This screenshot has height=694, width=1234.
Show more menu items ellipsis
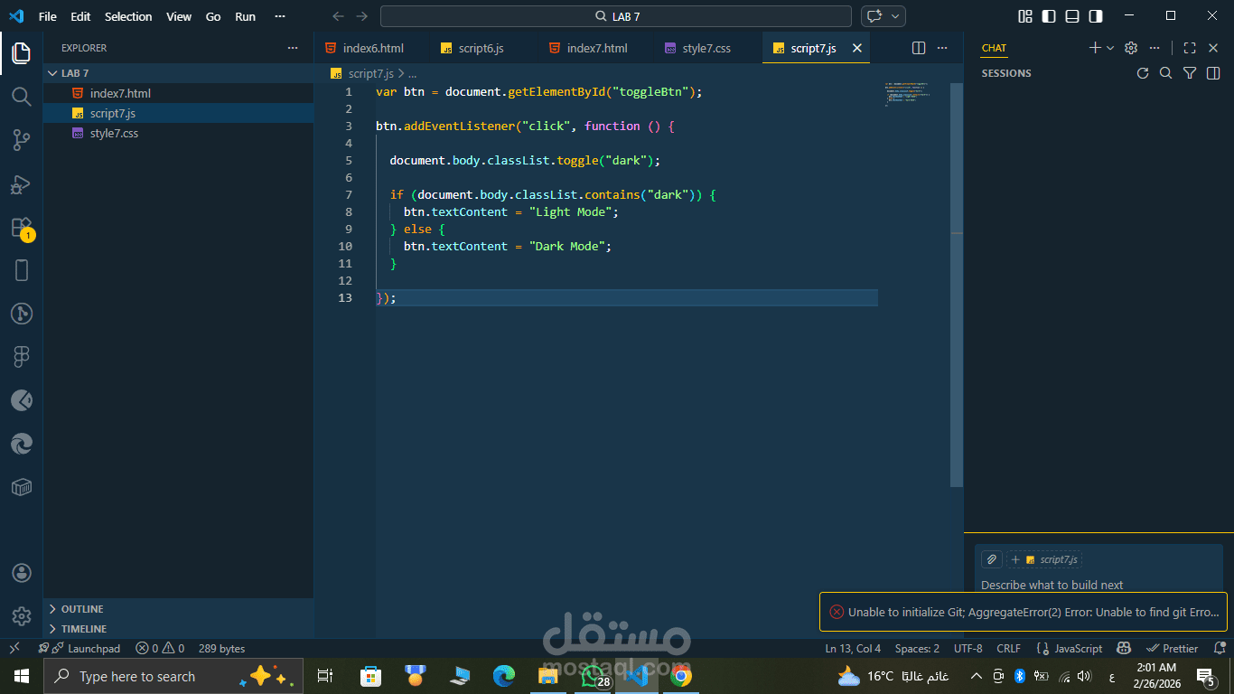[281, 16]
